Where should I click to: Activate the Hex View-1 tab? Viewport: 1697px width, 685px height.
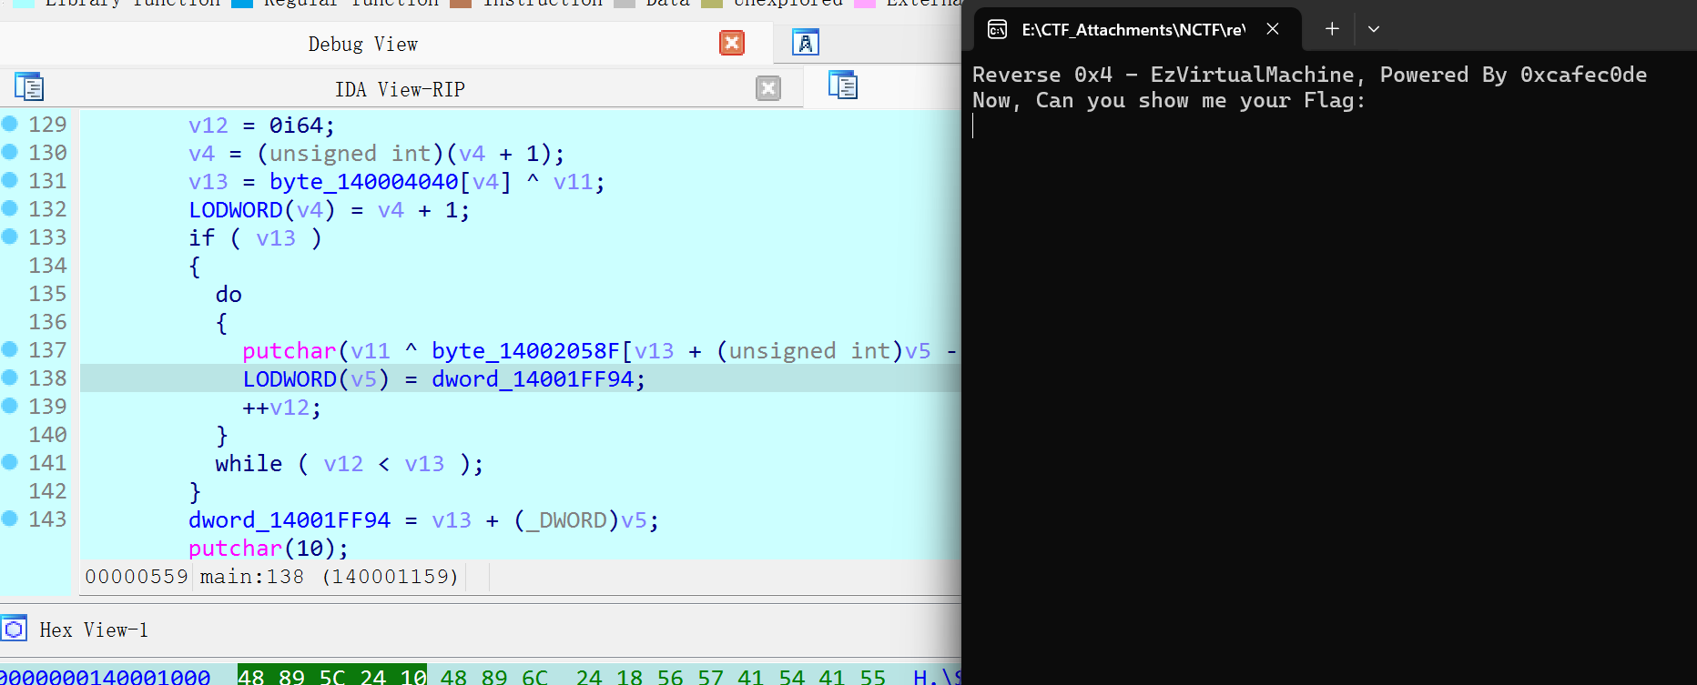coord(93,630)
